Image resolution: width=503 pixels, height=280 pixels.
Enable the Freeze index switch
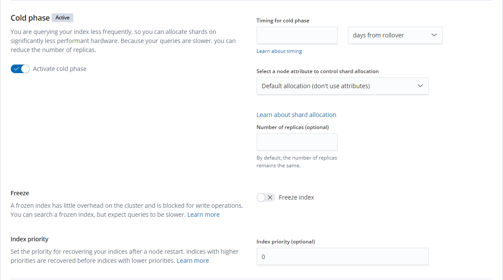(x=265, y=197)
